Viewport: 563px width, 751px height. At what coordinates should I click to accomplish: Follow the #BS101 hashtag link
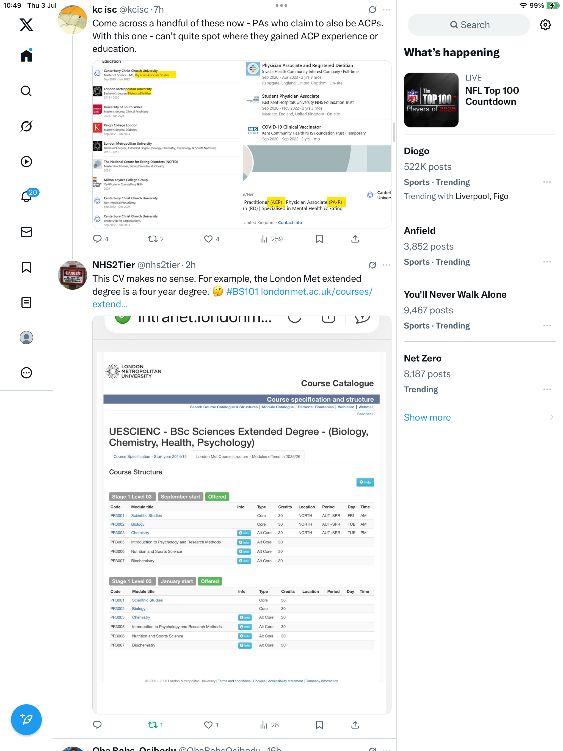coord(242,291)
